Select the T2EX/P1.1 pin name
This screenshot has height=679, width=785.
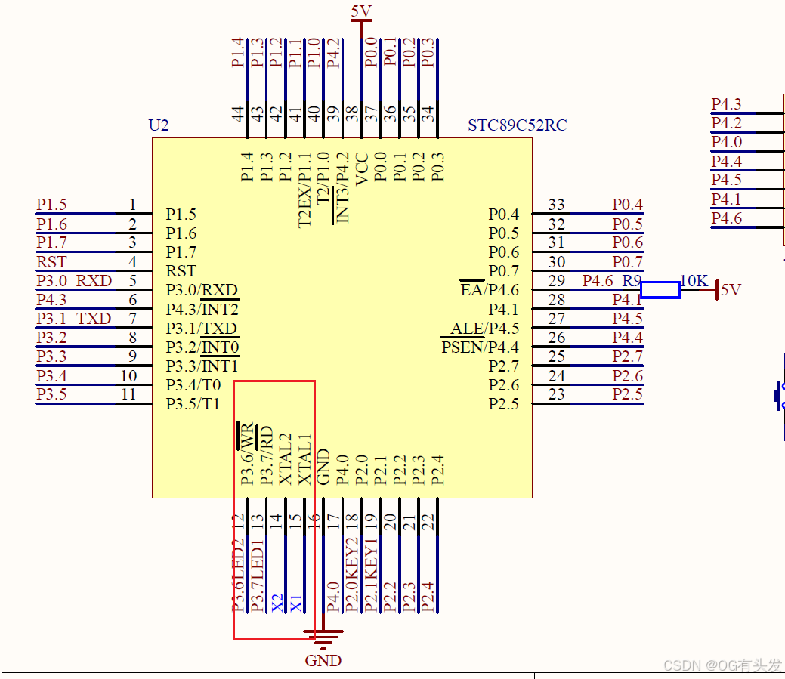coord(304,190)
